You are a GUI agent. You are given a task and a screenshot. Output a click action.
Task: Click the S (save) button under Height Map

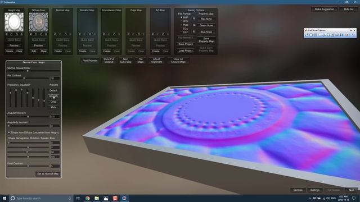(21, 34)
